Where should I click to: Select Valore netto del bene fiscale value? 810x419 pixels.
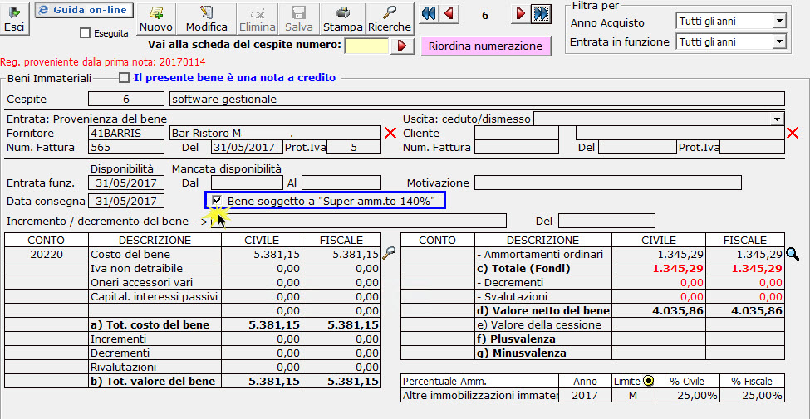(x=745, y=310)
